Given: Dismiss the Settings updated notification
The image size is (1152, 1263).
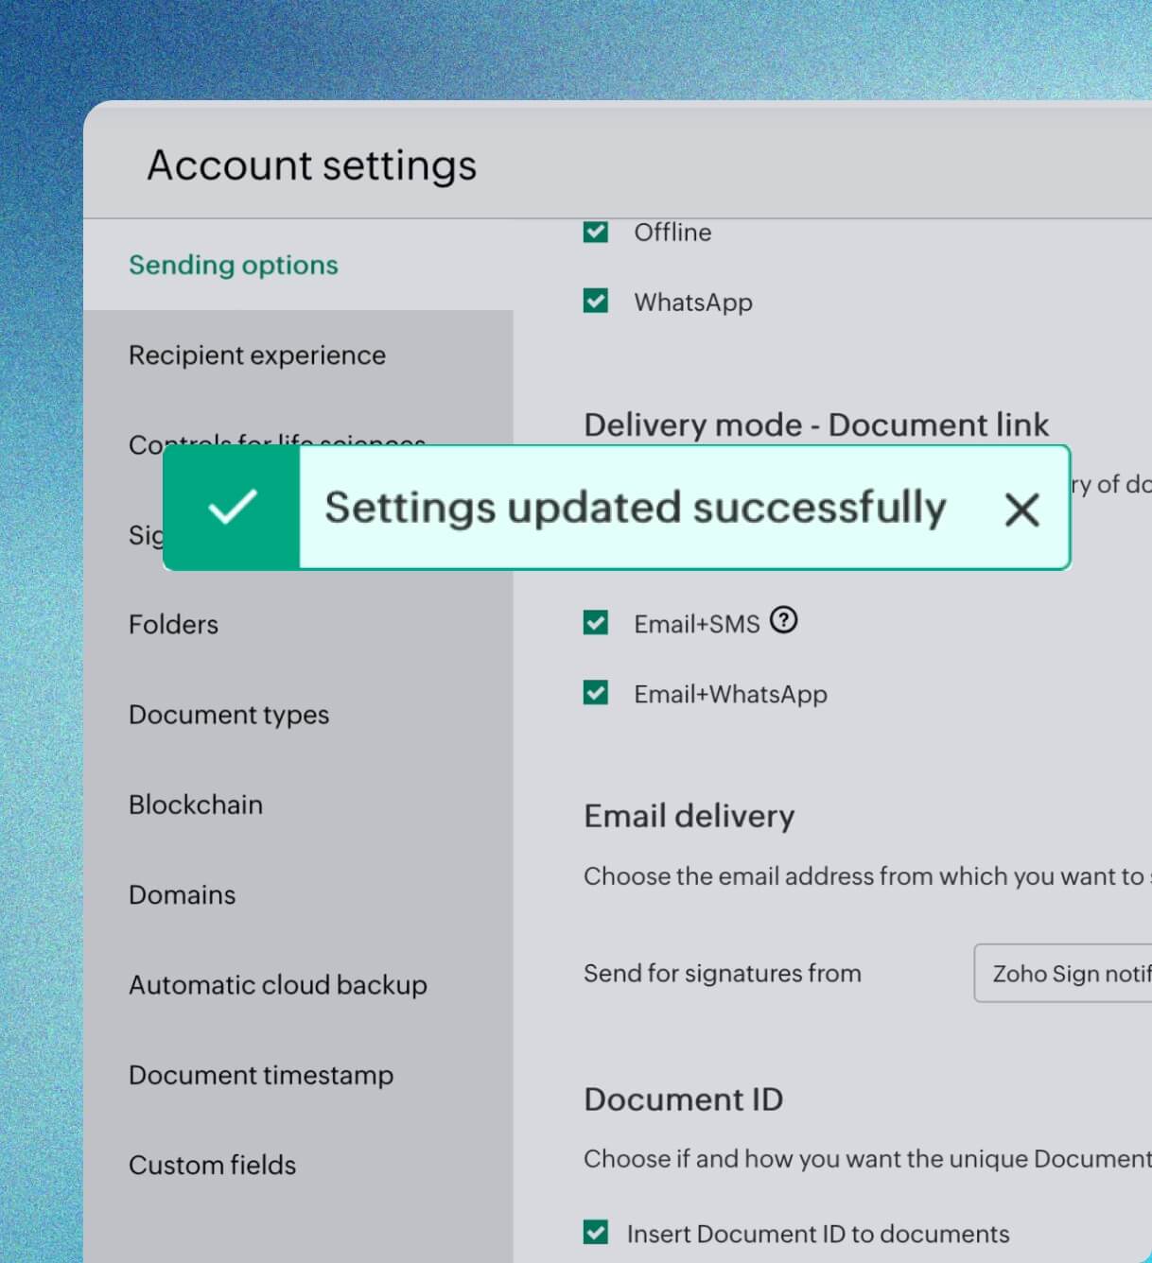Looking at the screenshot, I should (x=1022, y=510).
